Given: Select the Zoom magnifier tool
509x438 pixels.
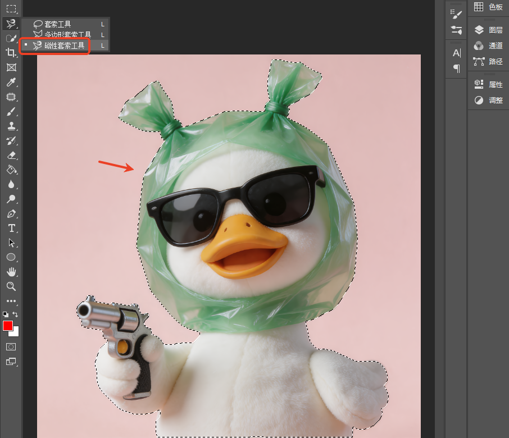Looking at the screenshot, I should [x=11, y=286].
